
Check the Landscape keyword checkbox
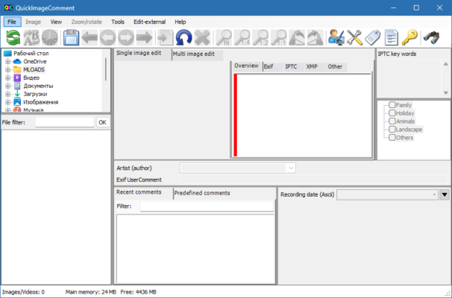[x=392, y=130]
